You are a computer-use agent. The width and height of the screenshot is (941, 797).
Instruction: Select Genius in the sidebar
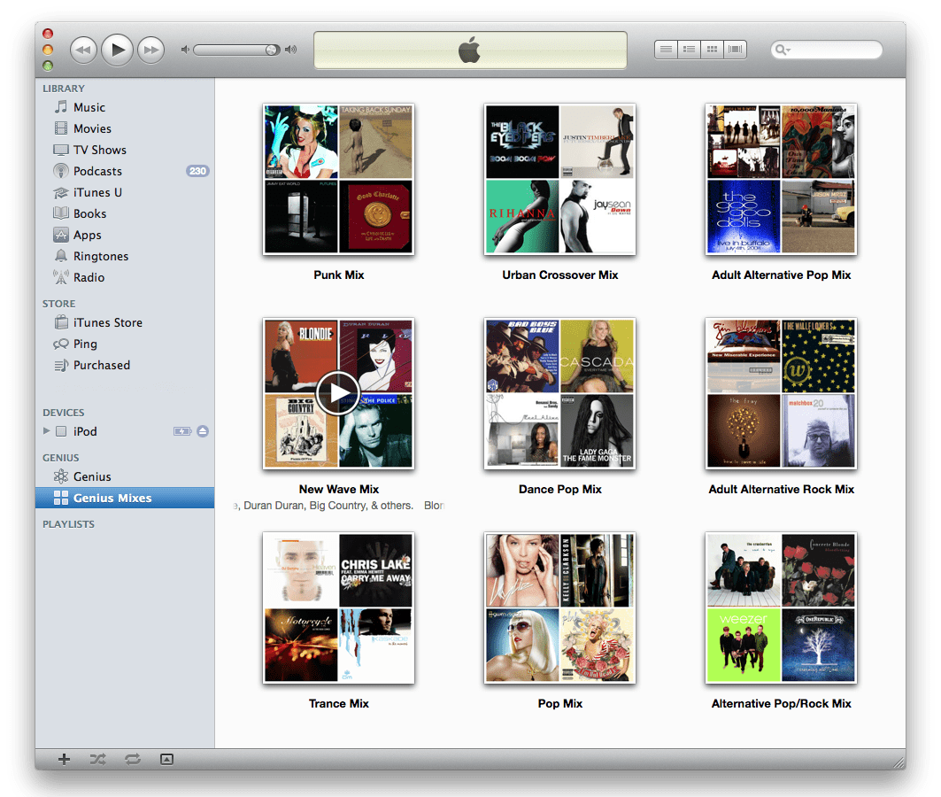92,476
